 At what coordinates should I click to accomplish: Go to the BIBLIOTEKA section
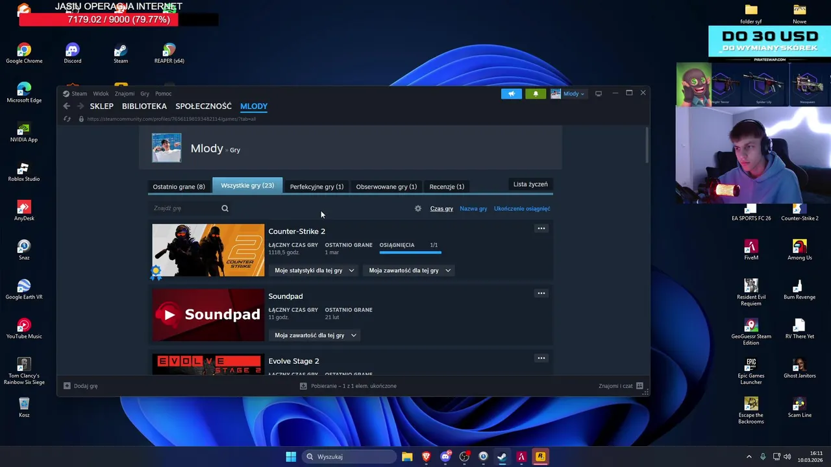(144, 106)
